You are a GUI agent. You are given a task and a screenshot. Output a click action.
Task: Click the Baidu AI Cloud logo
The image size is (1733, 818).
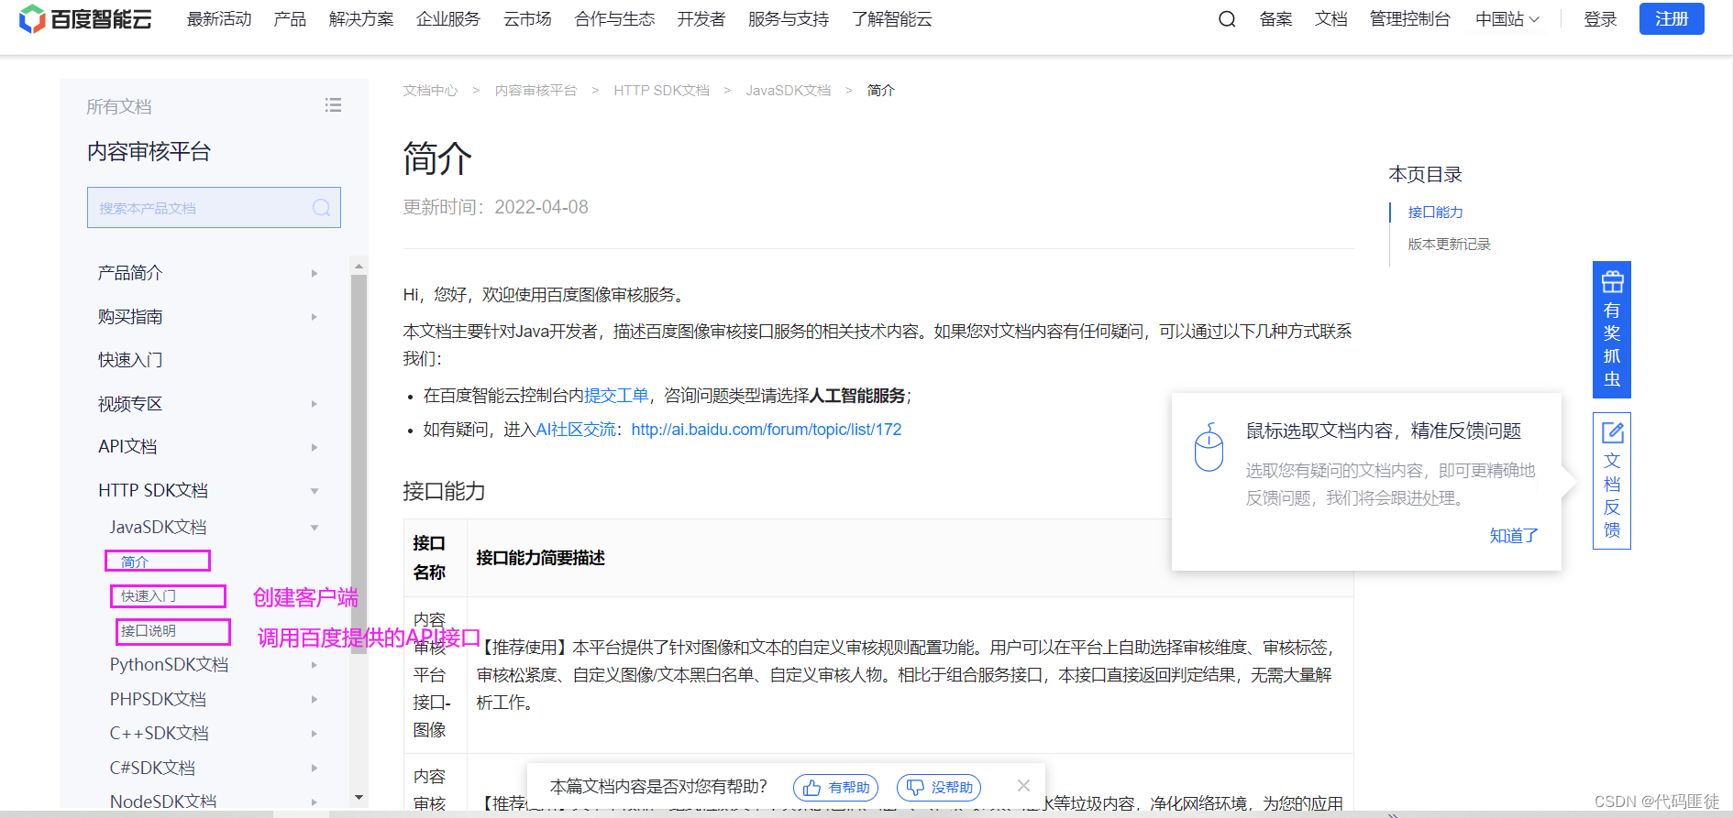85,18
